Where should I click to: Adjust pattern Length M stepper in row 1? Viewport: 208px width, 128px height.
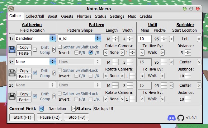pyautogui.click(x=115, y=39)
